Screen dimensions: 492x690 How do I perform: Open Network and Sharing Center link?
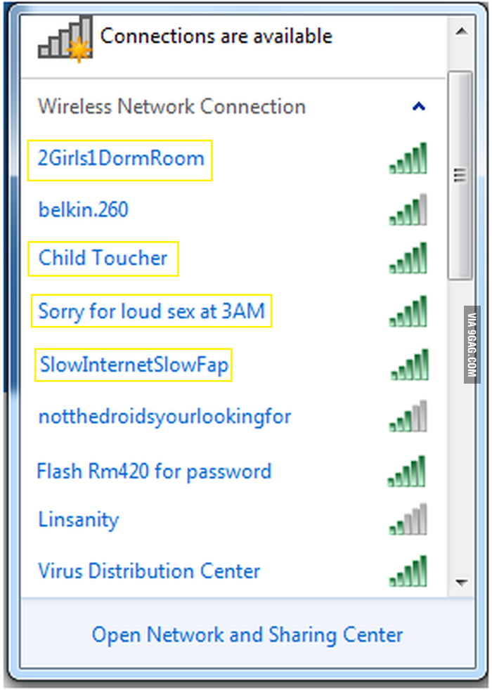pos(247,634)
